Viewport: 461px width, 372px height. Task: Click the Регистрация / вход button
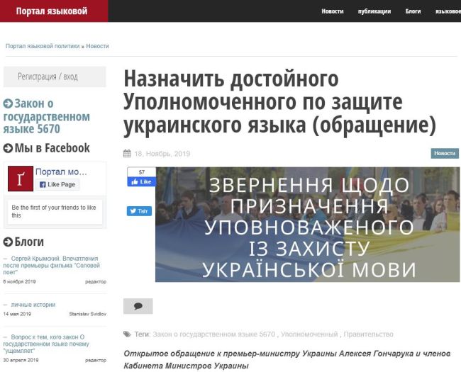point(48,77)
